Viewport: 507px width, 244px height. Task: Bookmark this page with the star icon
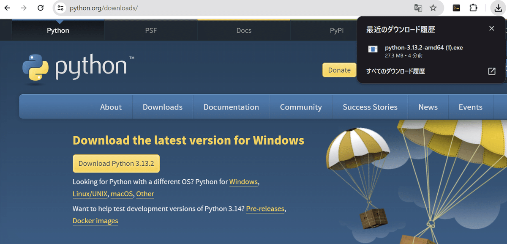coord(433,8)
